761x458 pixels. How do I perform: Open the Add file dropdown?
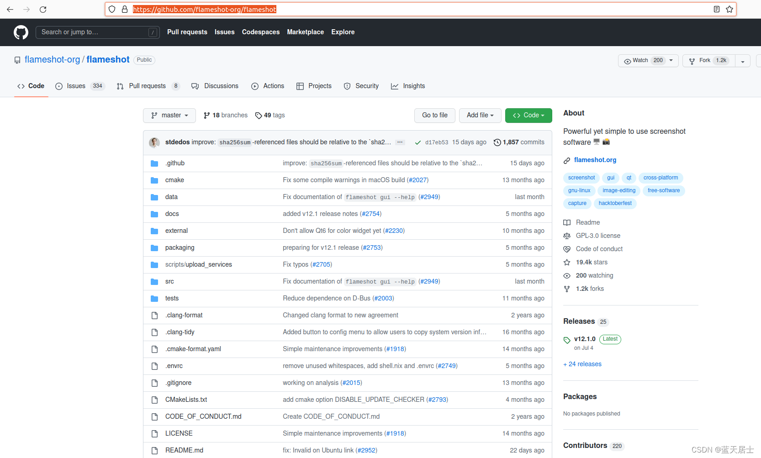tap(480, 116)
